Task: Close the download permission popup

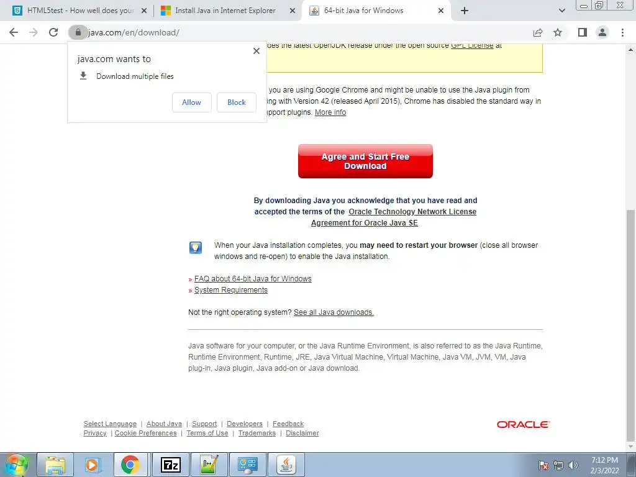Action: point(257,51)
